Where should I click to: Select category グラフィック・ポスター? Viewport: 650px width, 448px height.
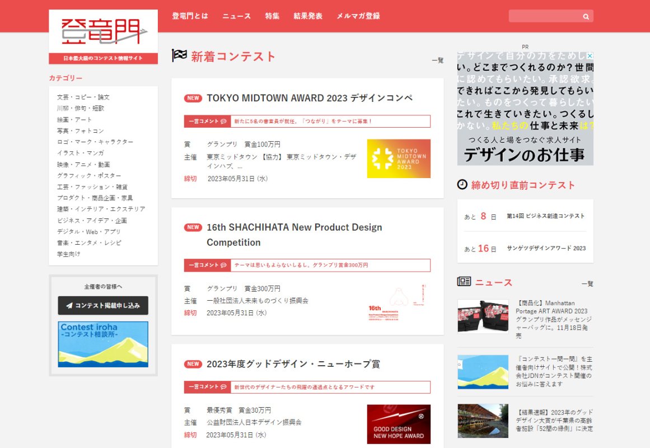coord(89,175)
